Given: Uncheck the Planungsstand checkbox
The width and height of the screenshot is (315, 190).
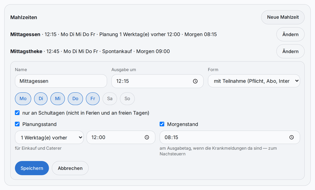Looking at the screenshot, I should 17,124.
